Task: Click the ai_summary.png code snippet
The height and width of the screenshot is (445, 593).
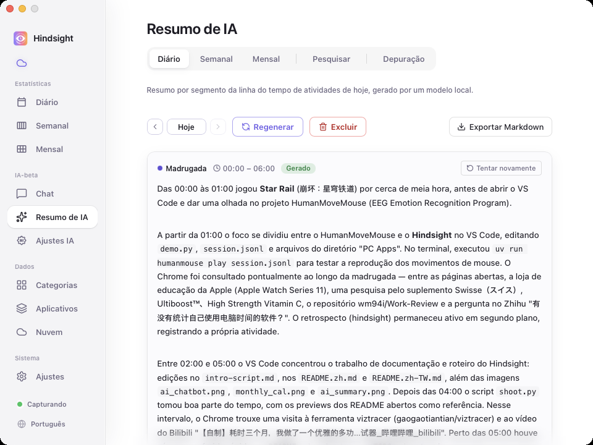Action: point(353,392)
